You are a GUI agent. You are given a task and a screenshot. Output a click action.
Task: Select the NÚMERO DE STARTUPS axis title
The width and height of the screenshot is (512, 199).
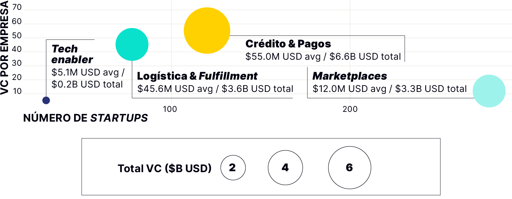(x=85, y=118)
